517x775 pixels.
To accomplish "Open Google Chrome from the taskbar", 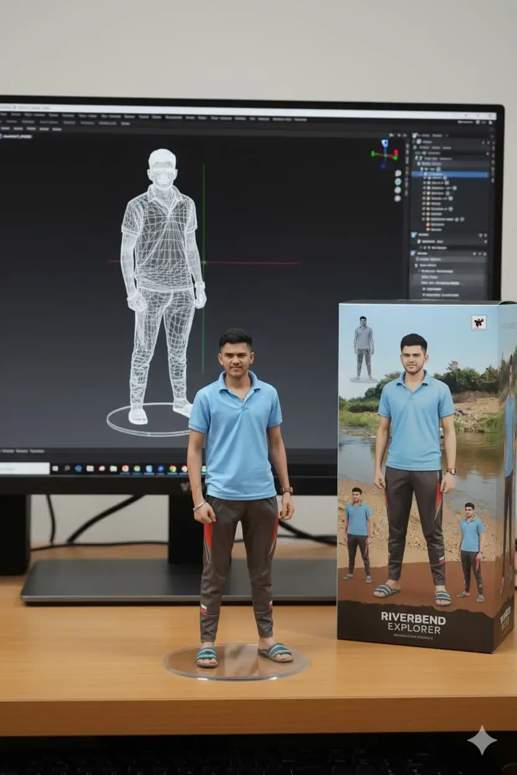I will coord(172,468).
